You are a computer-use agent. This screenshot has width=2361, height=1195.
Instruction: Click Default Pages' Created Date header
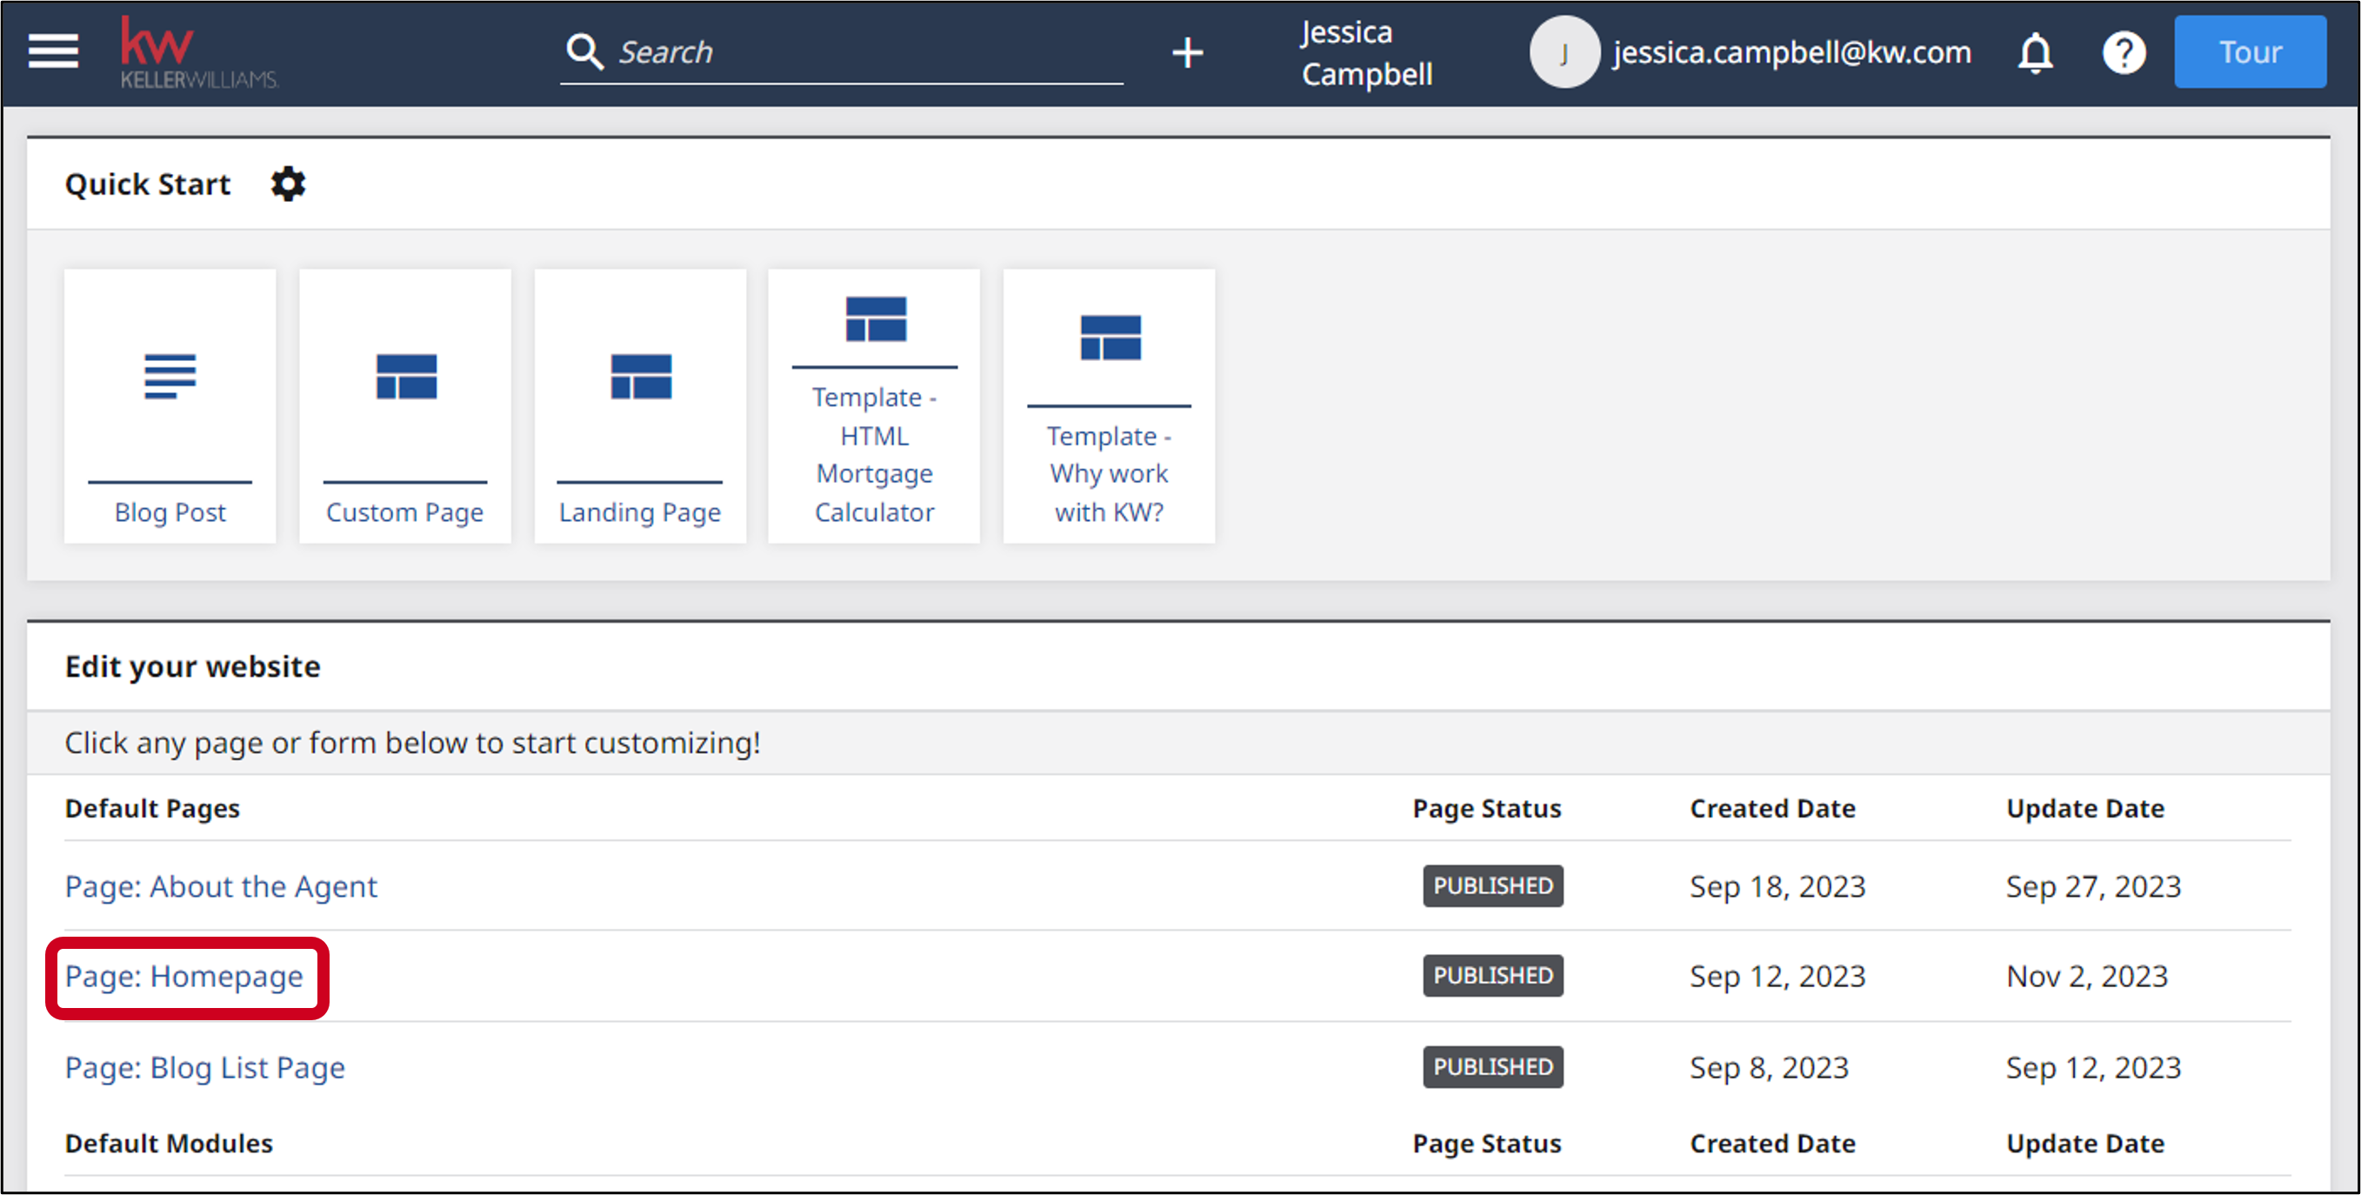[1772, 808]
